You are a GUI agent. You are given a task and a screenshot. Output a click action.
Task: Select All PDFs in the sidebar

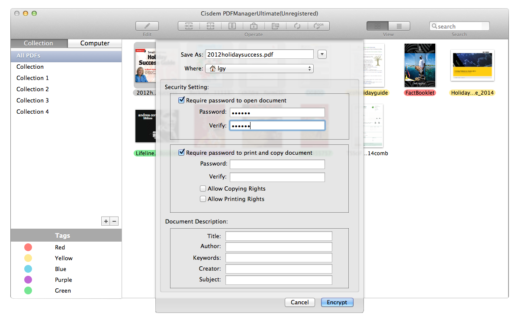66,56
